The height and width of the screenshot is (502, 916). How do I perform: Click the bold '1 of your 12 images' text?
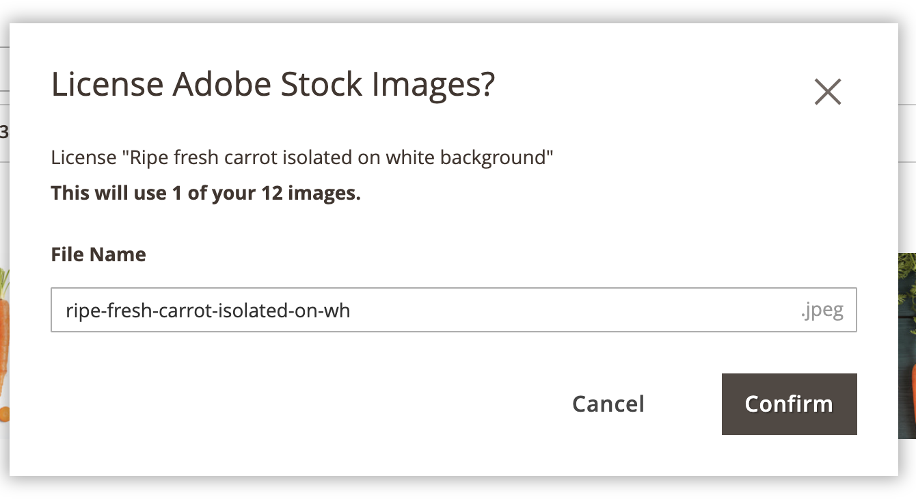(x=205, y=192)
